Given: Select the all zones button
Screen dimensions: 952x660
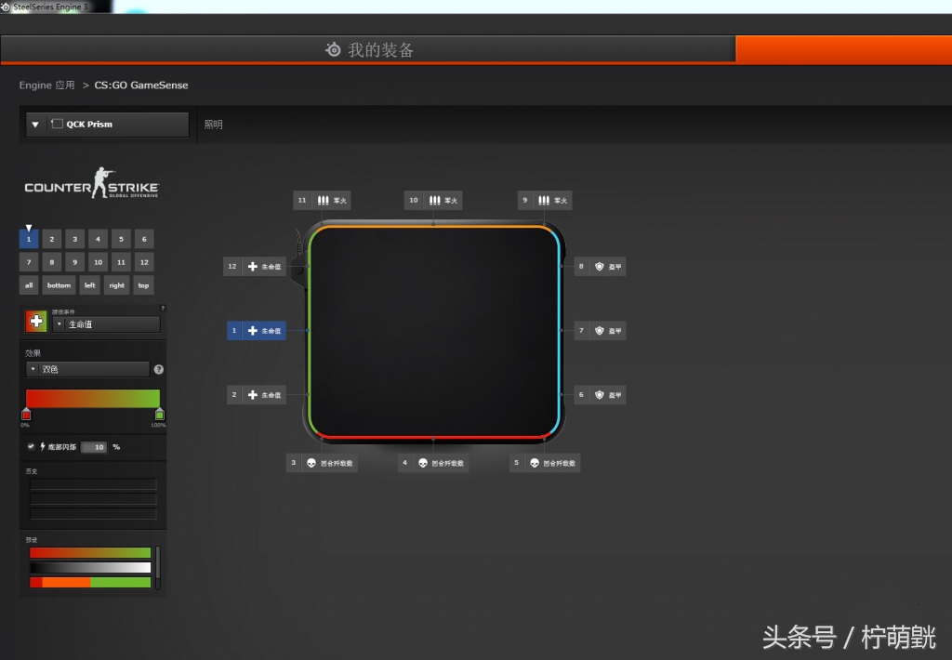Looking at the screenshot, I should (x=28, y=285).
